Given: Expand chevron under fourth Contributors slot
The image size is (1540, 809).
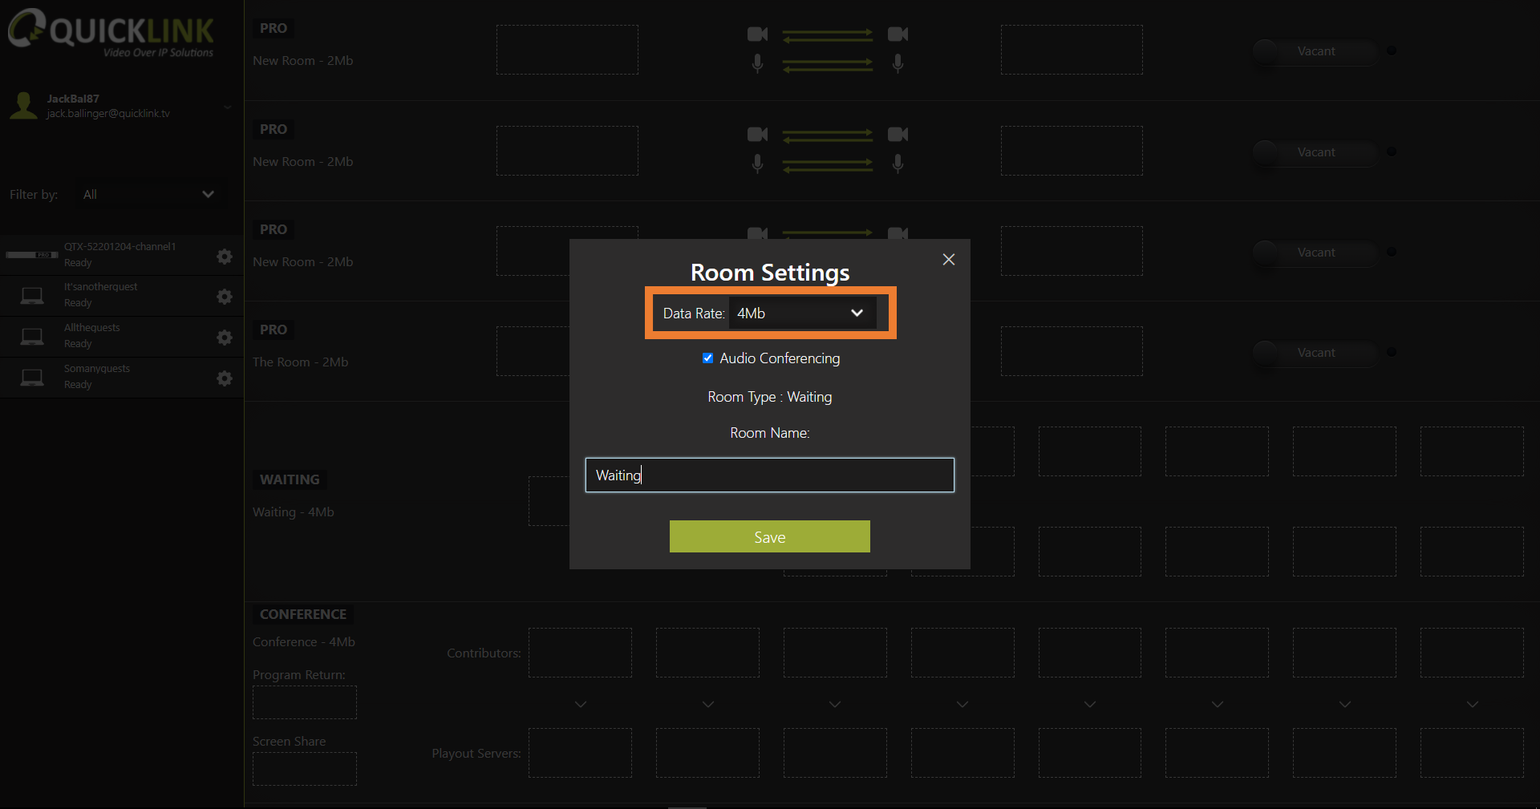Looking at the screenshot, I should pos(962,704).
